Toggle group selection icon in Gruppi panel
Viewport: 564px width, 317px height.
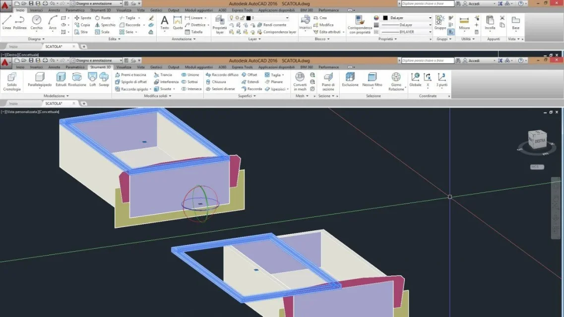[451, 32]
